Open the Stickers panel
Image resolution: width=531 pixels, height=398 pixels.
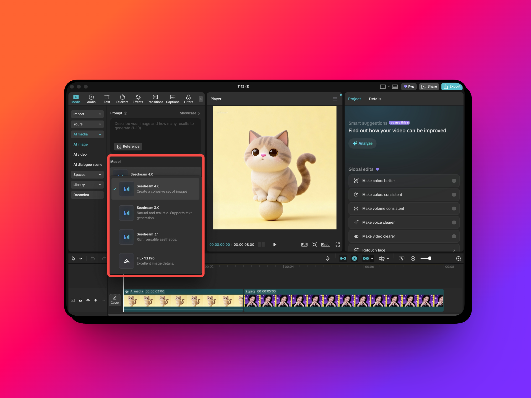(122, 99)
